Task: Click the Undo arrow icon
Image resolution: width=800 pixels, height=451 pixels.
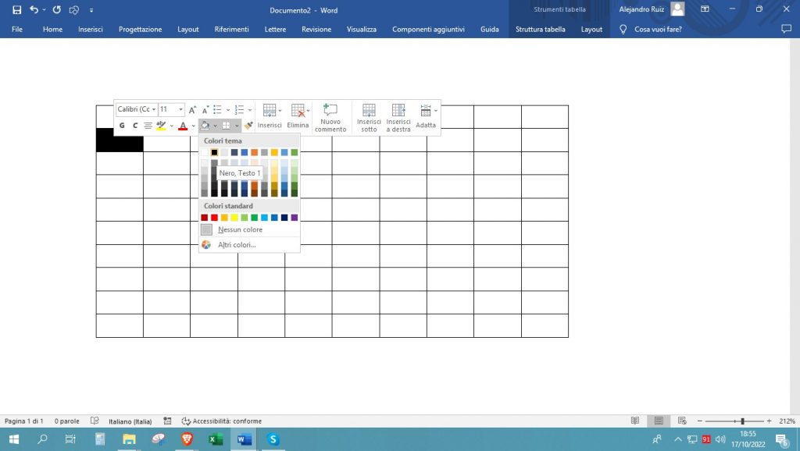Action: pyautogui.click(x=34, y=10)
